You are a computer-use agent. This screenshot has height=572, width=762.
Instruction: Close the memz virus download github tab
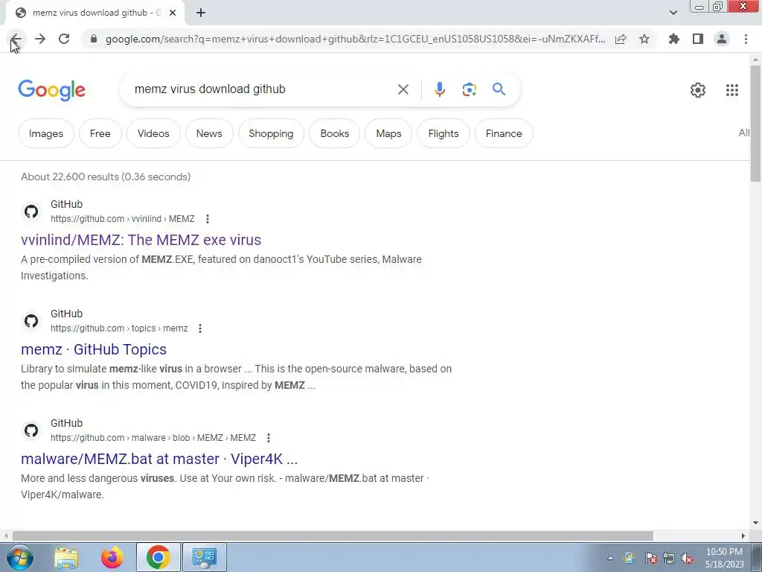pyautogui.click(x=173, y=13)
